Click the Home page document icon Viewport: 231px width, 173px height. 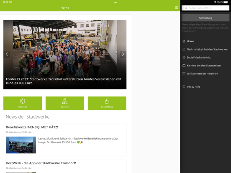[184, 41]
